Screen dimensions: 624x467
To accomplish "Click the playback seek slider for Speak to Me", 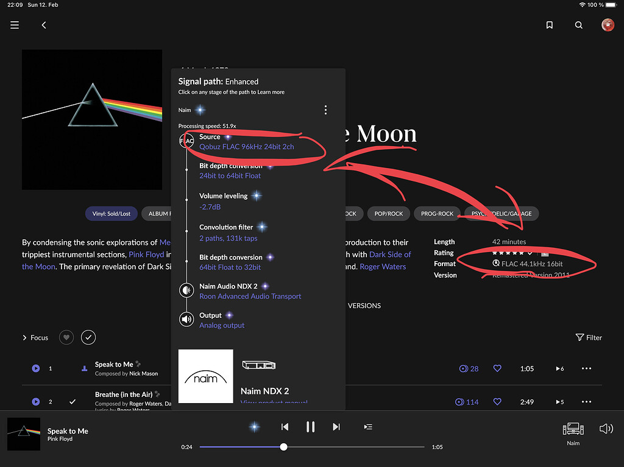I will click(283, 446).
